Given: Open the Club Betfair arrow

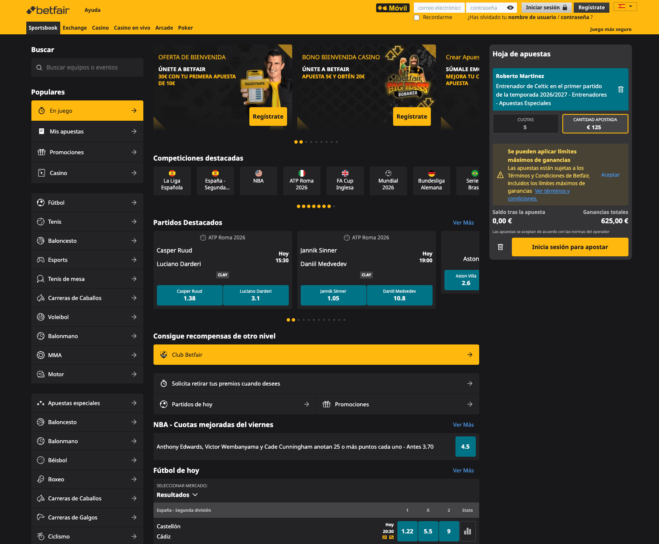Looking at the screenshot, I should (x=470, y=355).
